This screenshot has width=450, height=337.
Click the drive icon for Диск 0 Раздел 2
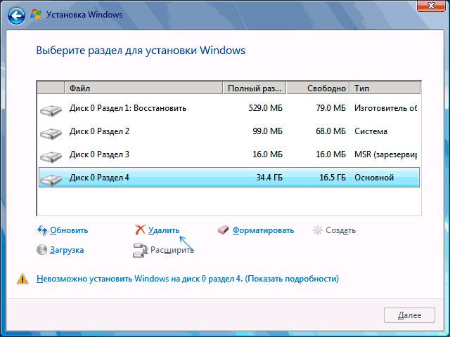coord(51,133)
